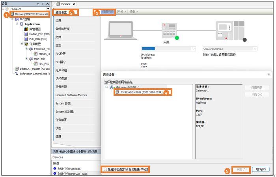The image size is (276, 177).
Task: Open the PLC设置 tab
Action: (61, 54)
